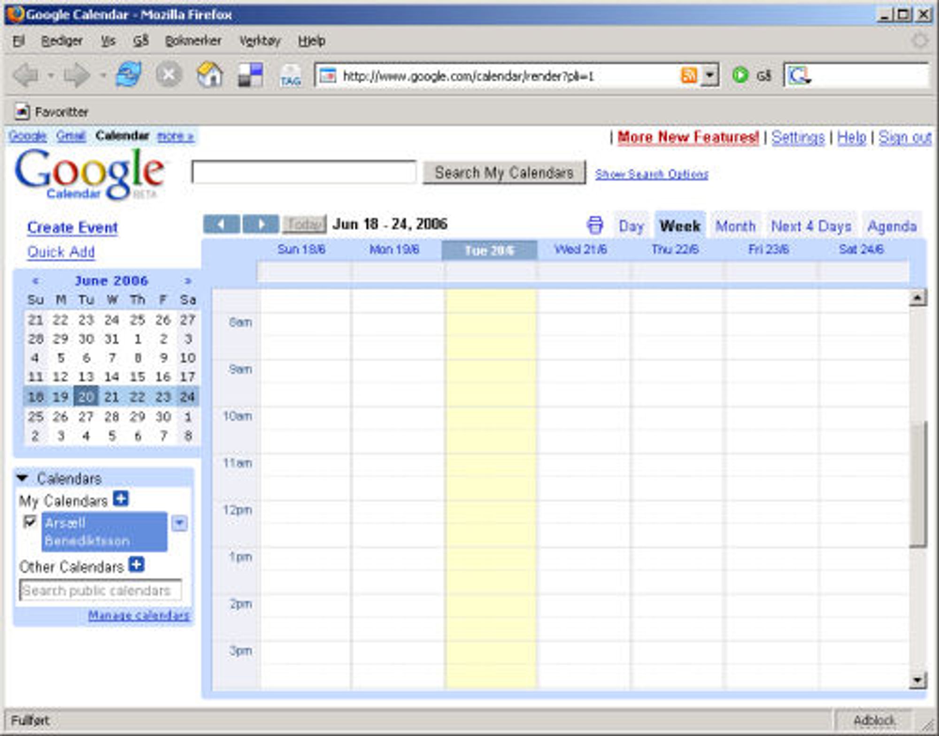The width and height of the screenshot is (939, 736).
Task: Switch to Month view tab
Action: (x=735, y=226)
